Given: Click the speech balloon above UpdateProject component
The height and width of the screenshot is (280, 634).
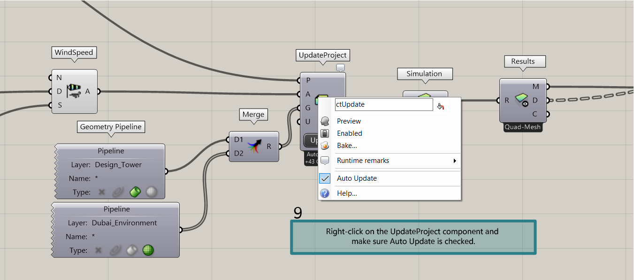Looking at the screenshot, I should coord(341,68).
